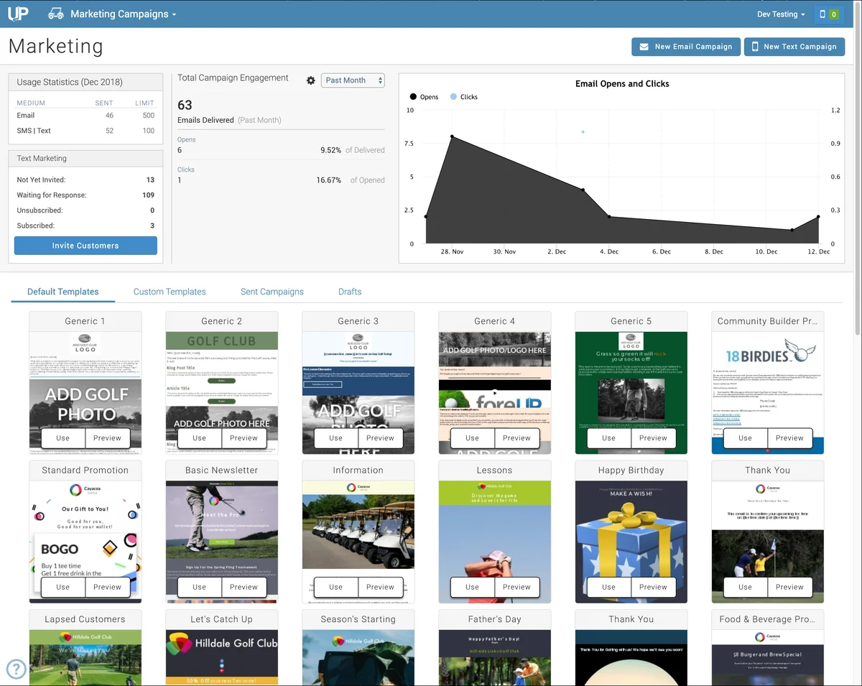This screenshot has width=862, height=686.
Task: Click the 'SMS | Text' usage row
Action: [85, 131]
